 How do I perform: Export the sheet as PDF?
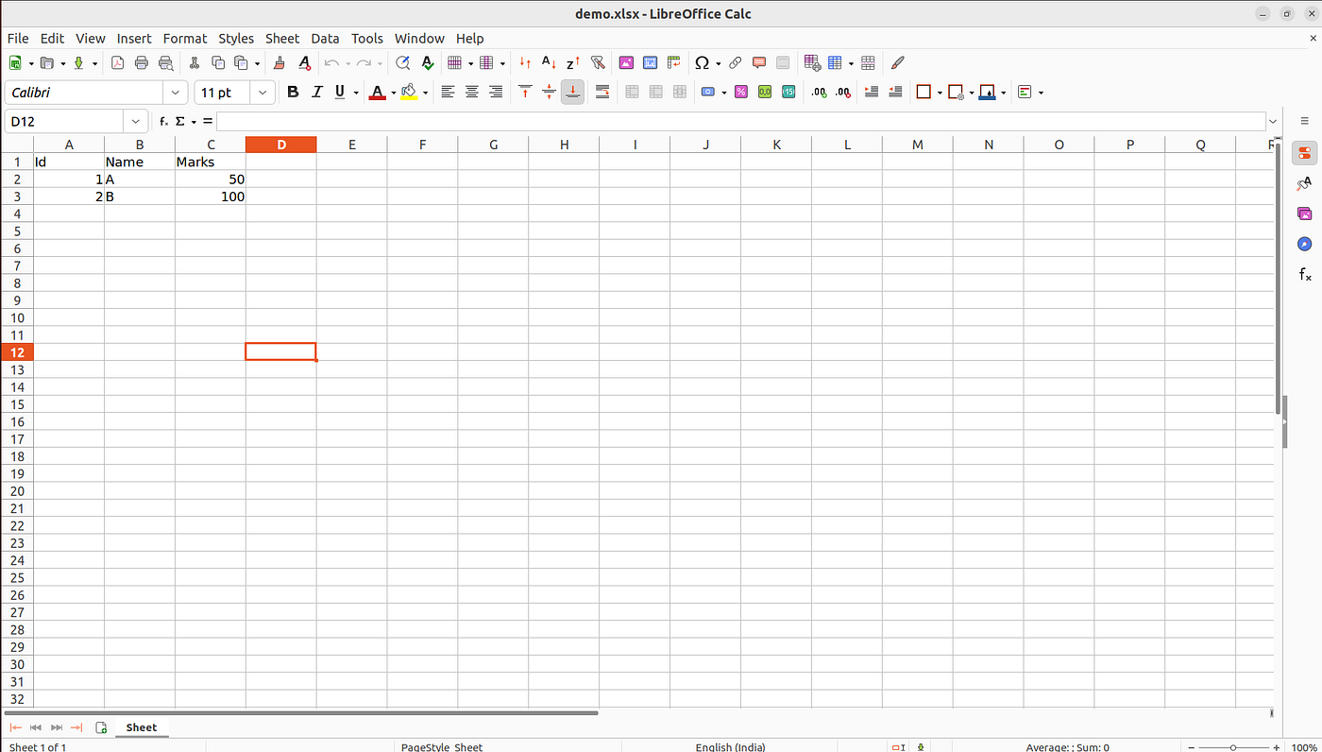point(117,62)
